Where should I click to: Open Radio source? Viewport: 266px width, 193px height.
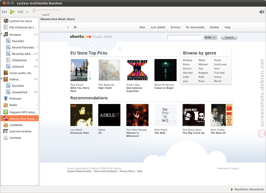(x=20, y=105)
